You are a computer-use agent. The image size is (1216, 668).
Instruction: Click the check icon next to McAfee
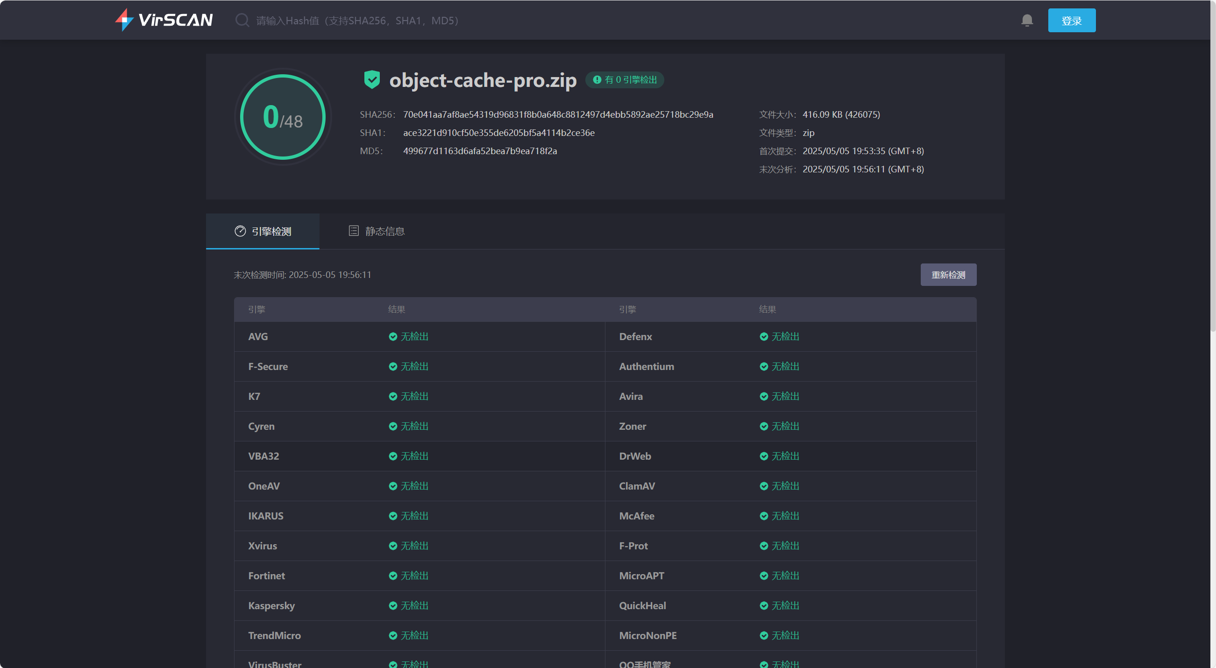click(763, 516)
